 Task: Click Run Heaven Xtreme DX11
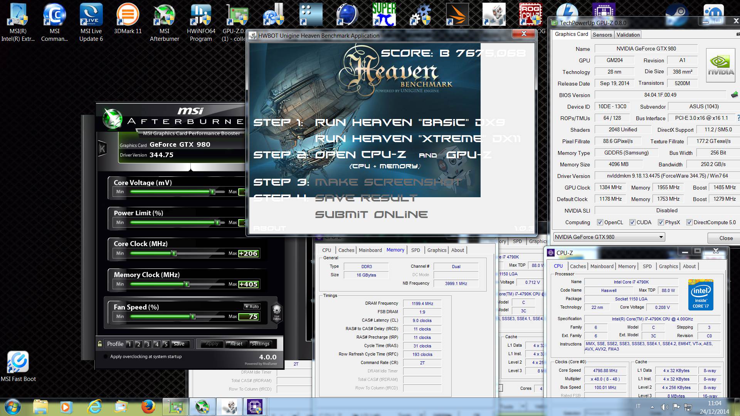tap(418, 139)
